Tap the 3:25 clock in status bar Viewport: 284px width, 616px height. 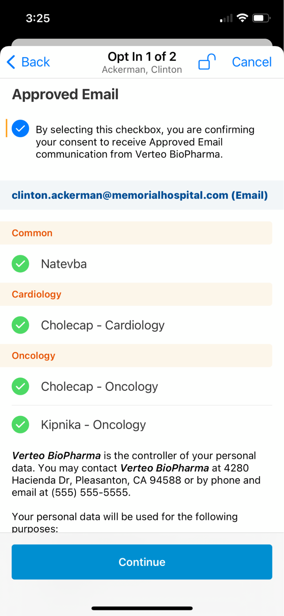tap(38, 18)
